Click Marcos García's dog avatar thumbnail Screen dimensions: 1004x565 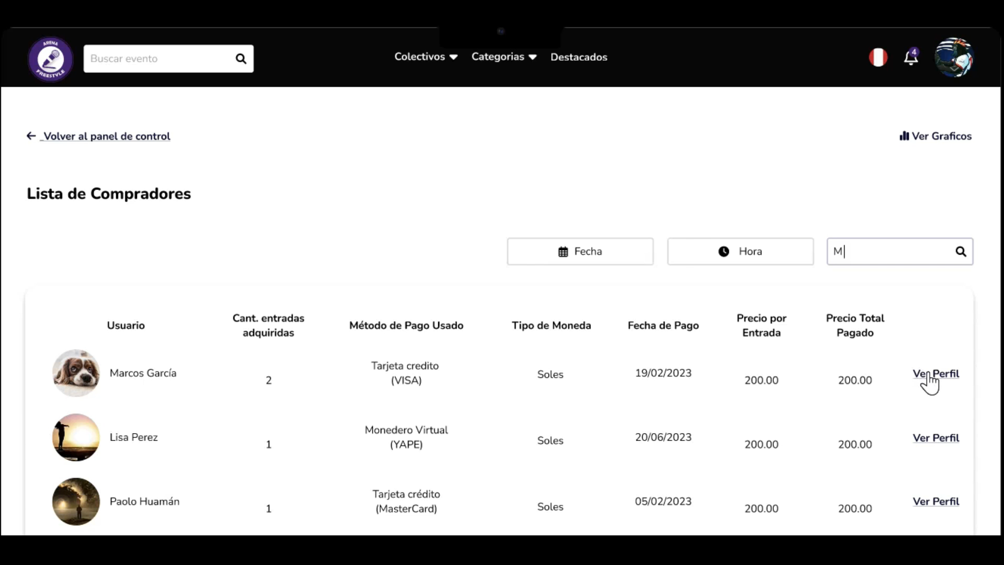click(76, 373)
